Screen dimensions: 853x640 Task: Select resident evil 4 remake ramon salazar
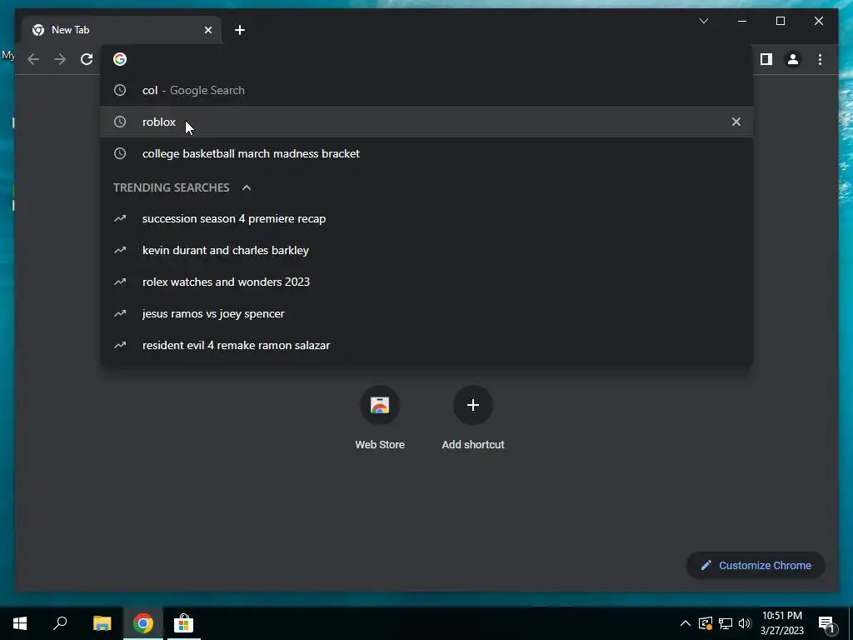426,345
